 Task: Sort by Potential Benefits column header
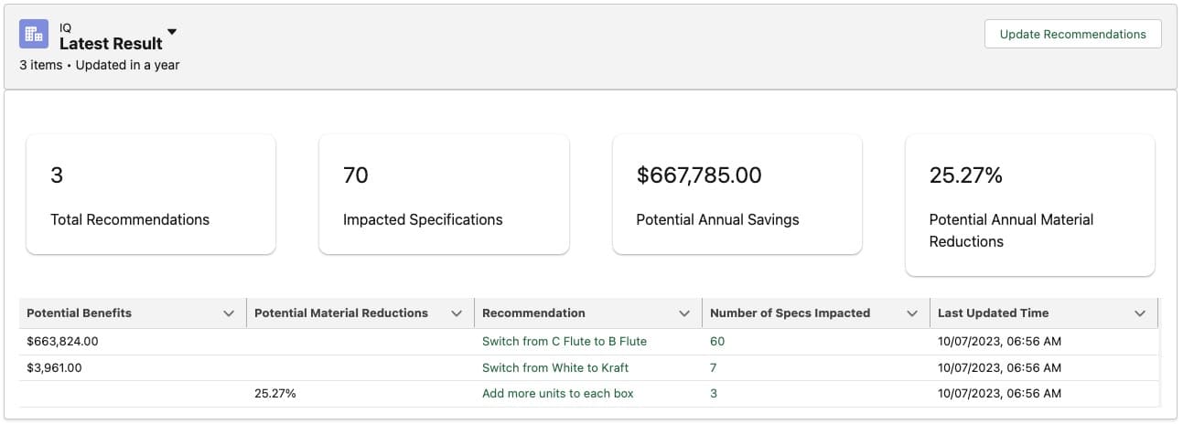click(x=80, y=313)
